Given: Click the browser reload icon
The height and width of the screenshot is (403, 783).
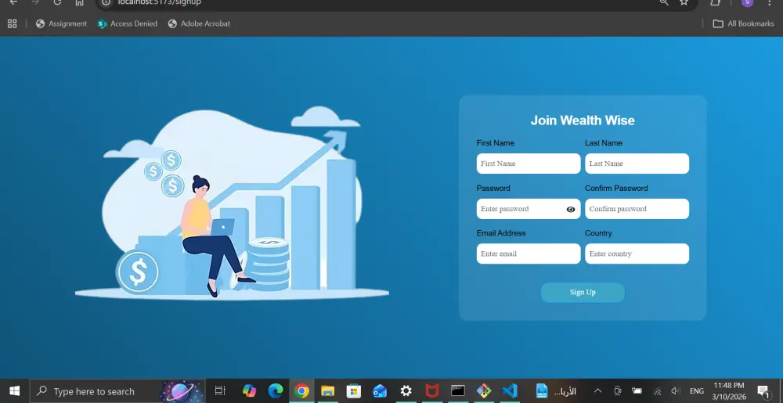Looking at the screenshot, I should coord(57,2).
